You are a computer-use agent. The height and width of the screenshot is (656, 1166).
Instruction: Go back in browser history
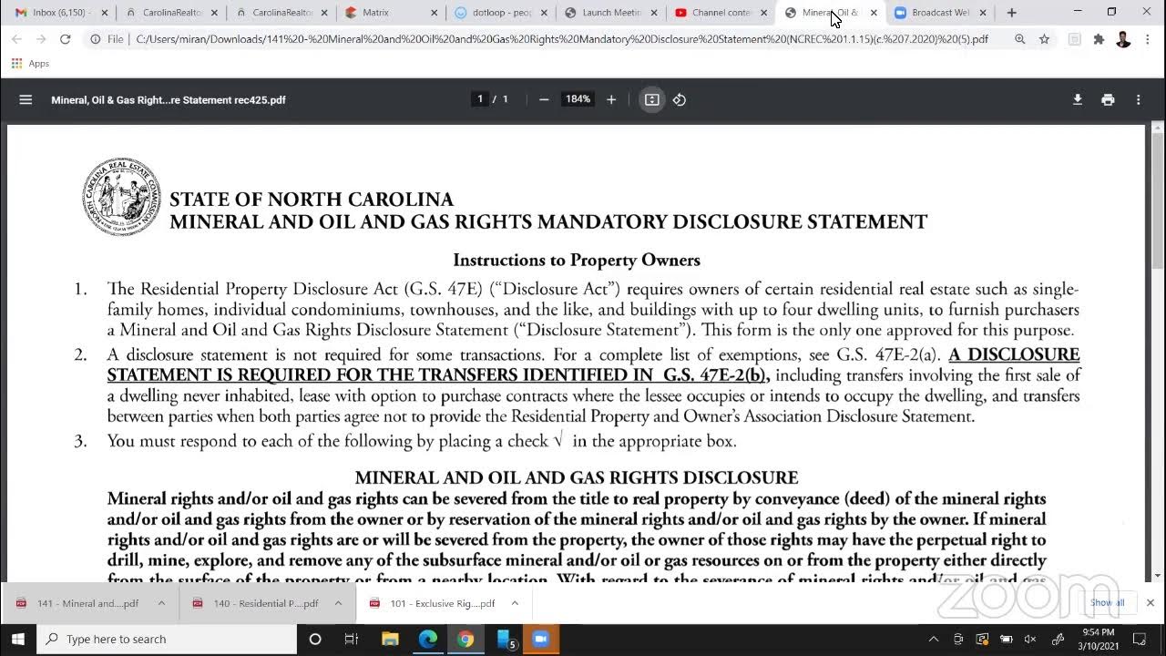pos(16,39)
